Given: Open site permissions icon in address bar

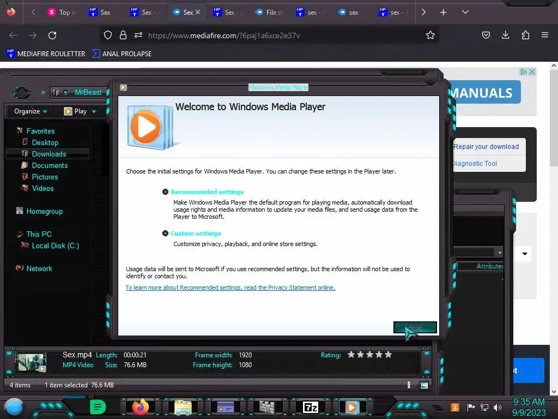Looking at the screenshot, I should 138,35.
